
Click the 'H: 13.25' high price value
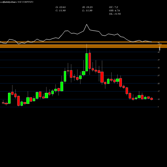(x=88, y=7)
